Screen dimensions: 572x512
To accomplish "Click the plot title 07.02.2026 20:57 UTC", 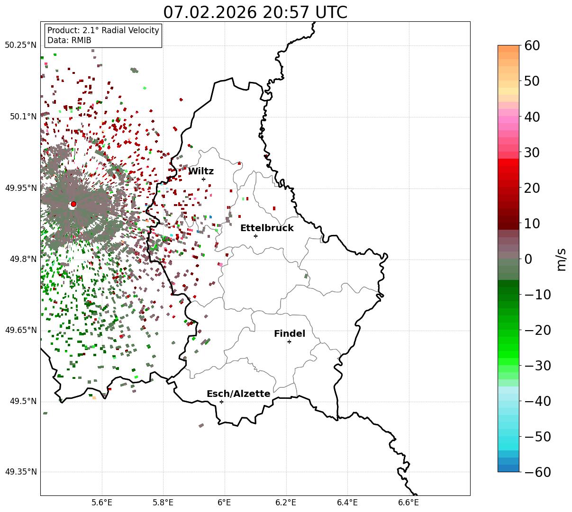I will [x=255, y=12].
